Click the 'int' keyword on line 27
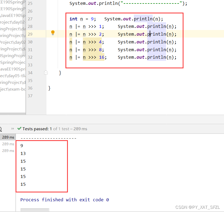The height and width of the screenshot is (212, 224). pyautogui.click(x=73, y=19)
